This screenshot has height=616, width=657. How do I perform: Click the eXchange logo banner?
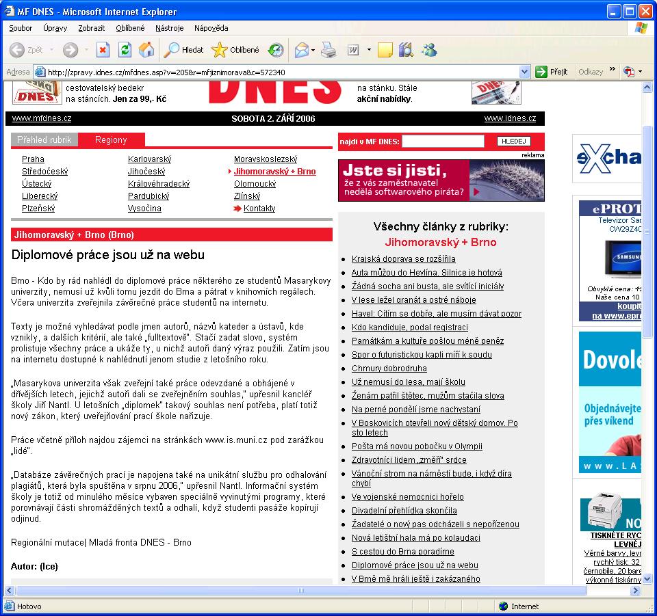[x=608, y=158]
